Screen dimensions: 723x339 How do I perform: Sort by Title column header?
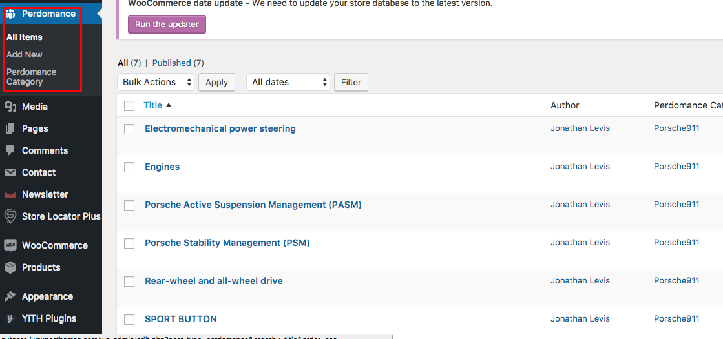point(152,105)
